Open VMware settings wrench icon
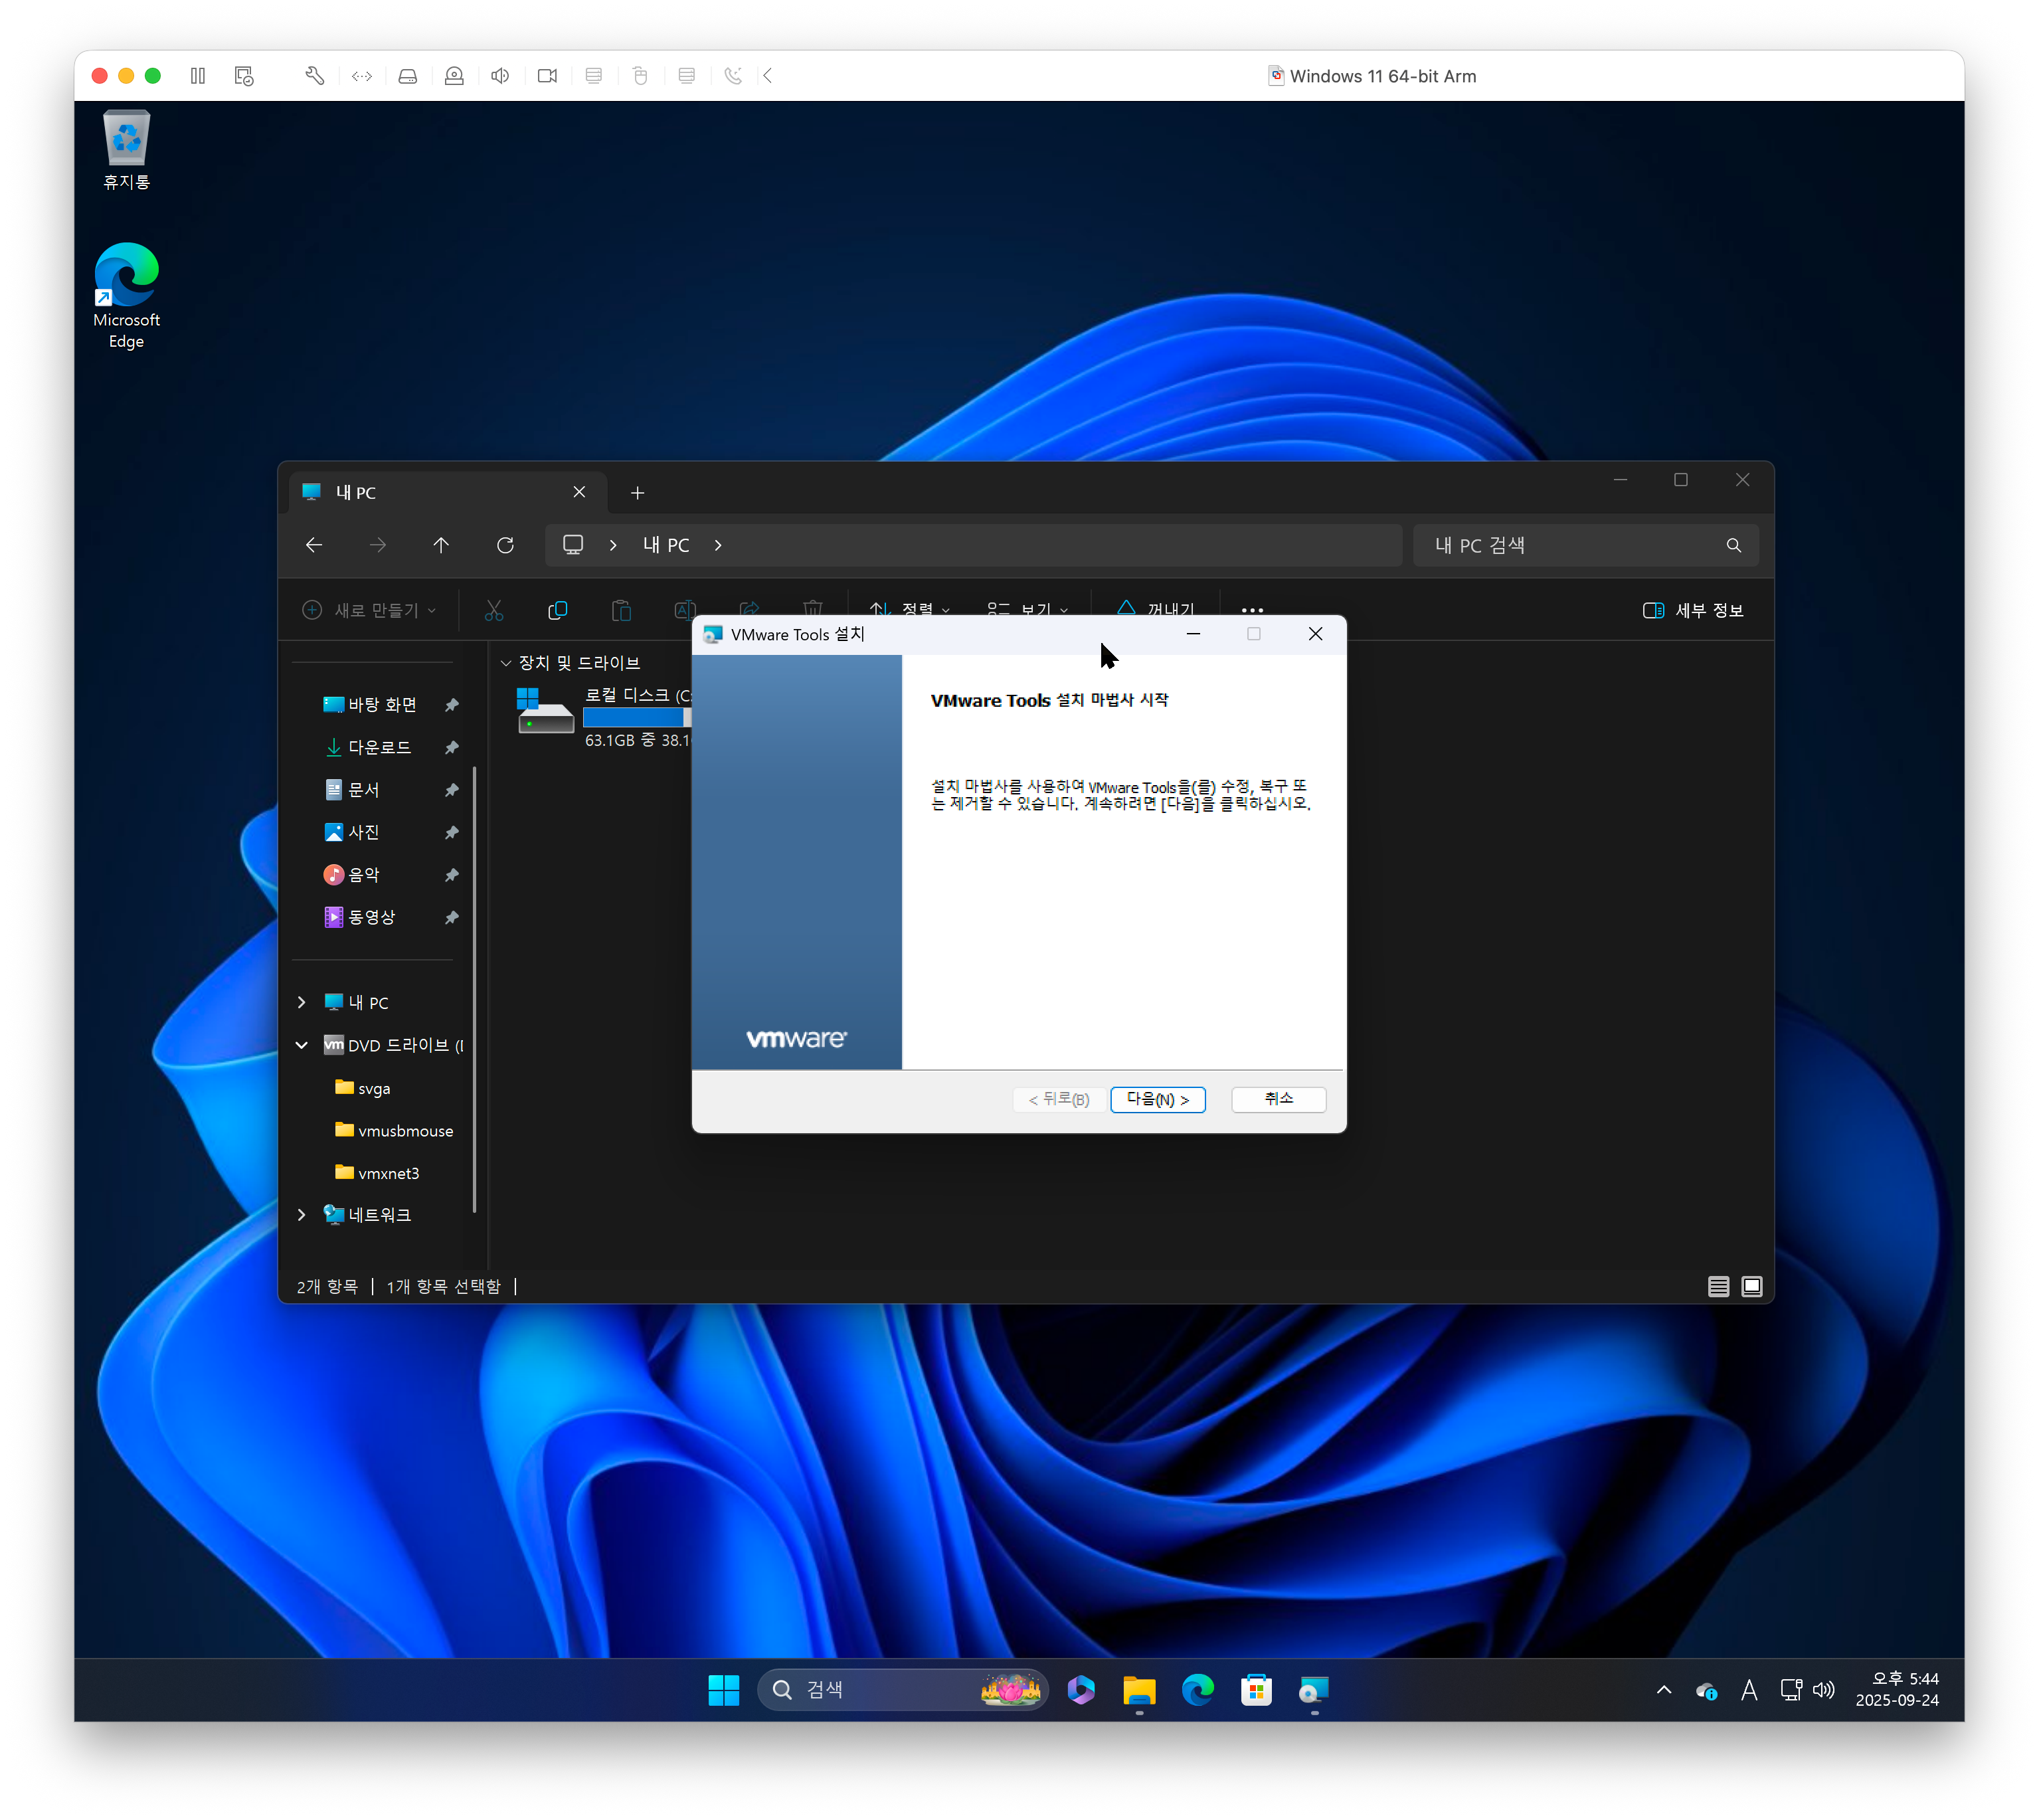 coord(315,76)
